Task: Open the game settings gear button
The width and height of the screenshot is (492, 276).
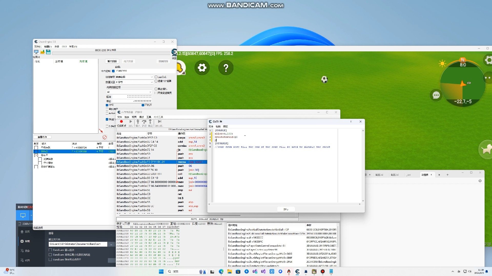Action: pyautogui.click(x=202, y=68)
